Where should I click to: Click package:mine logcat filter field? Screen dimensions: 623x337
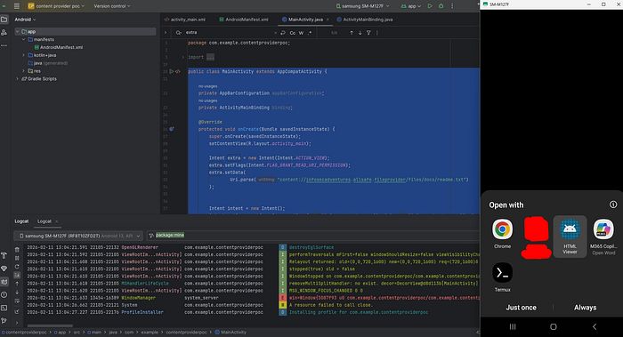314,236
